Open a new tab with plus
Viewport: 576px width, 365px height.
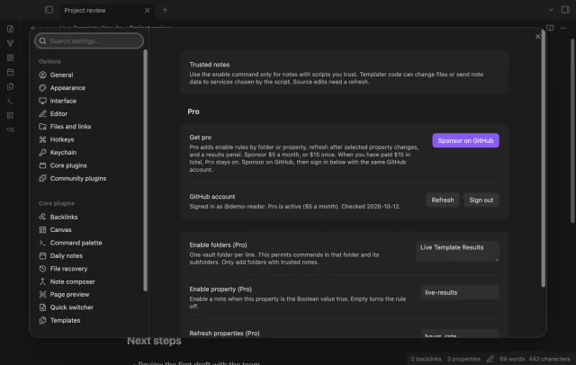point(165,10)
